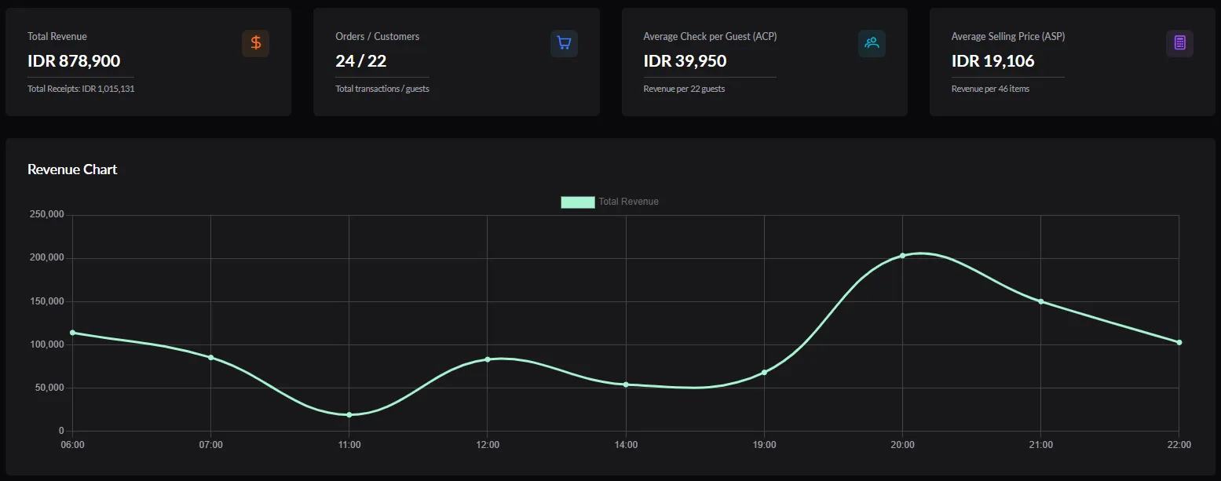
Task: Click the 24 / 22 orders value
Action: tap(361, 61)
